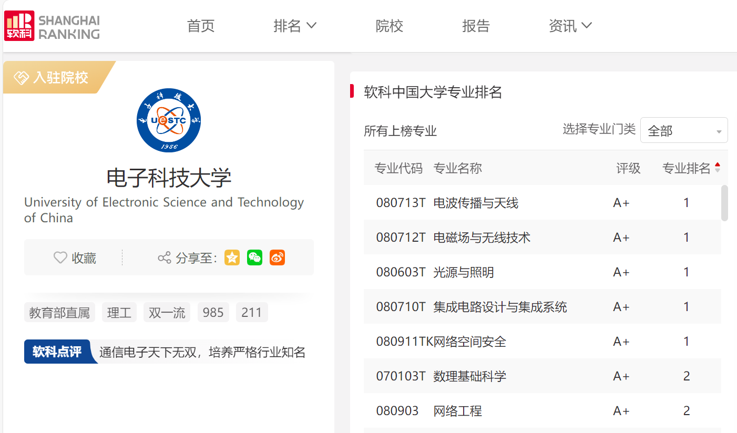Screen dimensions: 737x433
Task: Click the UESTC university emblem
Action: [169, 120]
